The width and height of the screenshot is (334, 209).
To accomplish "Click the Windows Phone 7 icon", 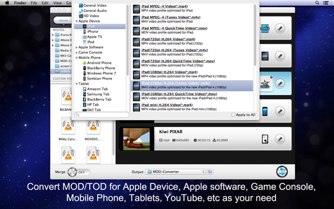I will point(85,73).
